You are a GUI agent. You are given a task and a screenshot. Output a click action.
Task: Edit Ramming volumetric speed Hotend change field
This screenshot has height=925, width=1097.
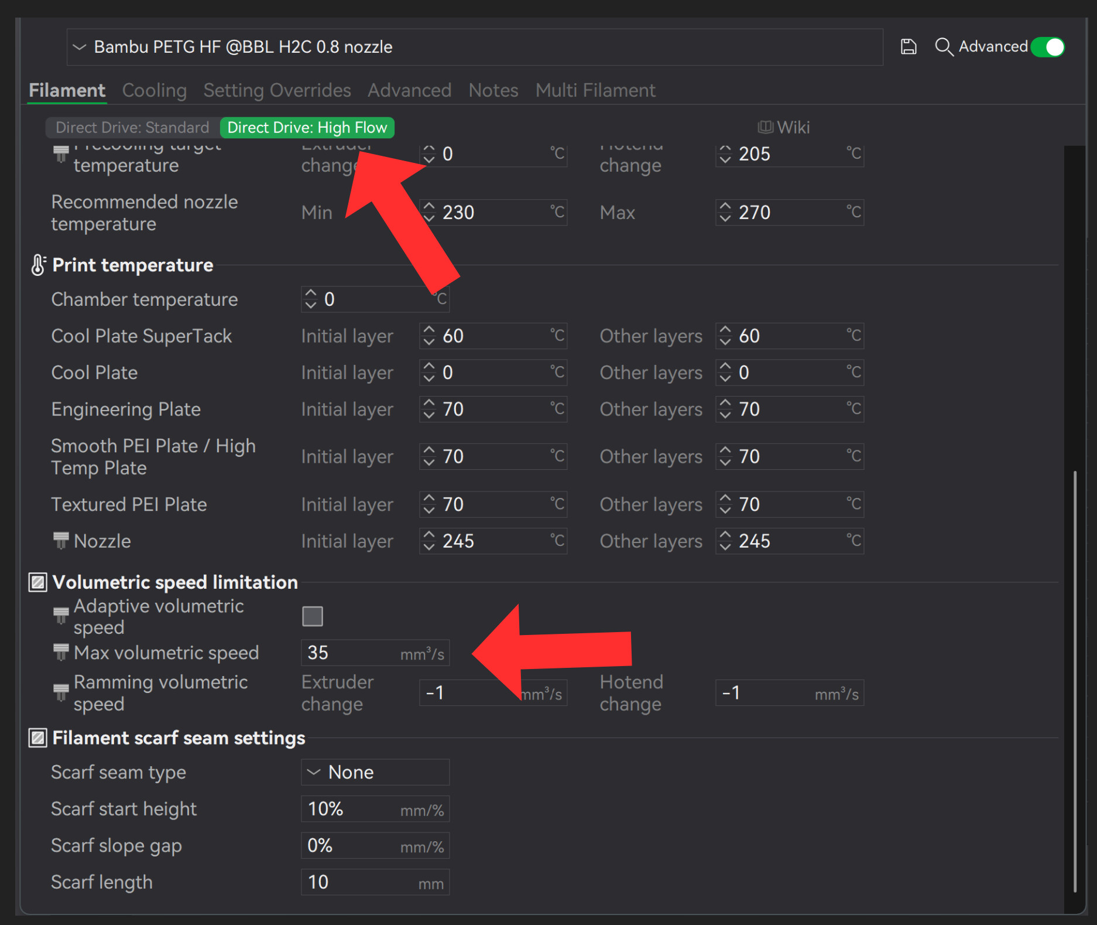point(790,693)
